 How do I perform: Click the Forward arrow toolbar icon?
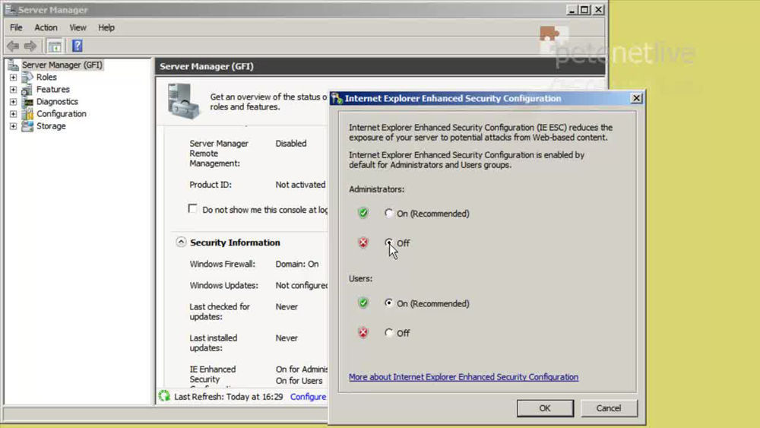coord(30,46)
